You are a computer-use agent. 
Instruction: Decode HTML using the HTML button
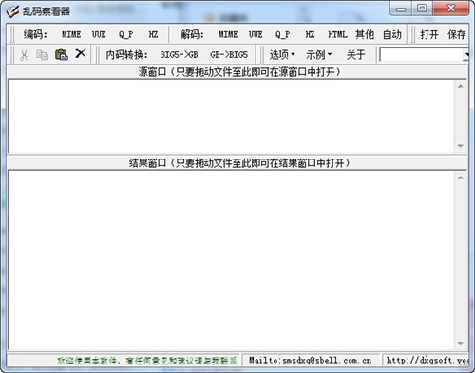(x=337, y=34)
